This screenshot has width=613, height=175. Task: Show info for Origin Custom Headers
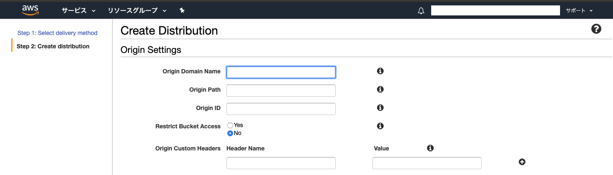click(x=430, y=148)
